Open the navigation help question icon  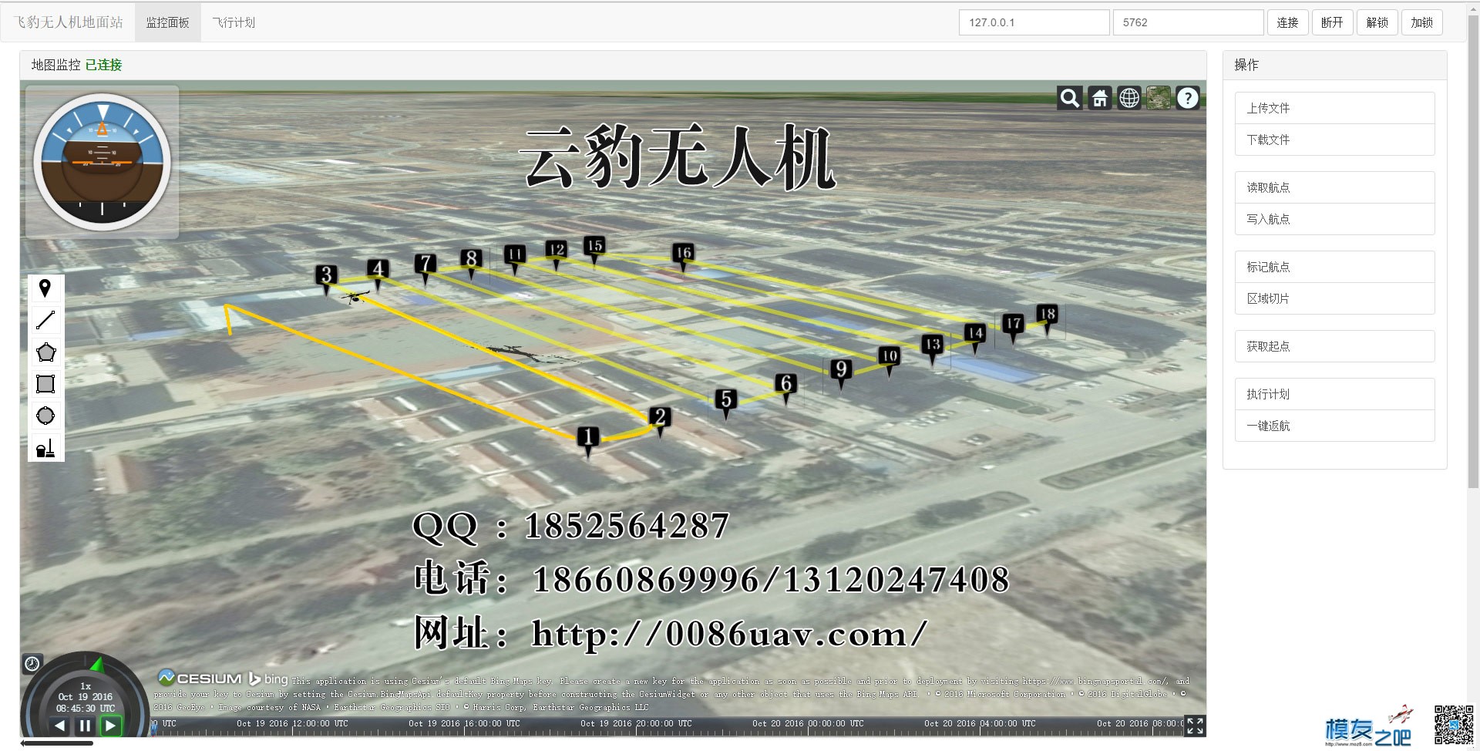(1188, 98)
